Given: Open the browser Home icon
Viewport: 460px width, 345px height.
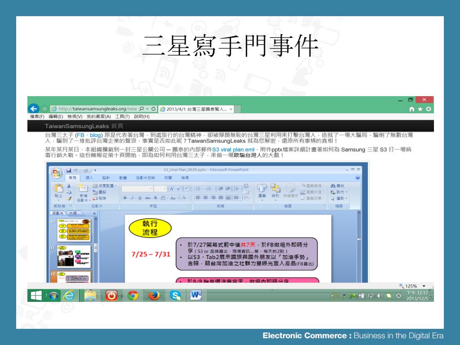Looking at the screenshot, I should (412, 109).
